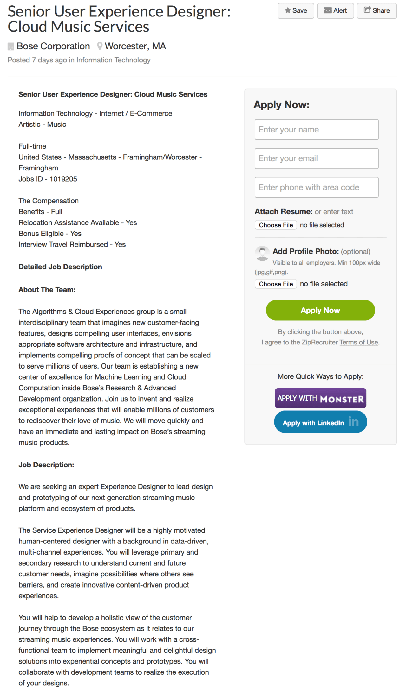Click the share arrow icon

point(367,10)
